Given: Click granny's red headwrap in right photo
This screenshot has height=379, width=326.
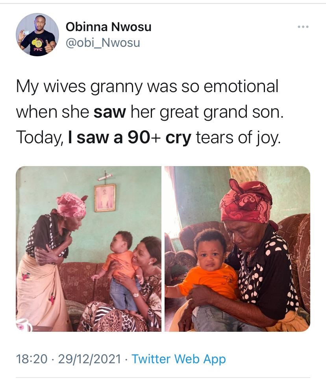Looking at the screenshot, I should (247, 202).
